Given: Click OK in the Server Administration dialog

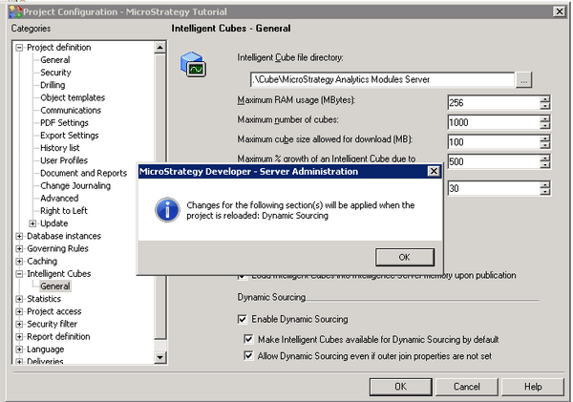Looking at the screenshot, I should [404, 257].
